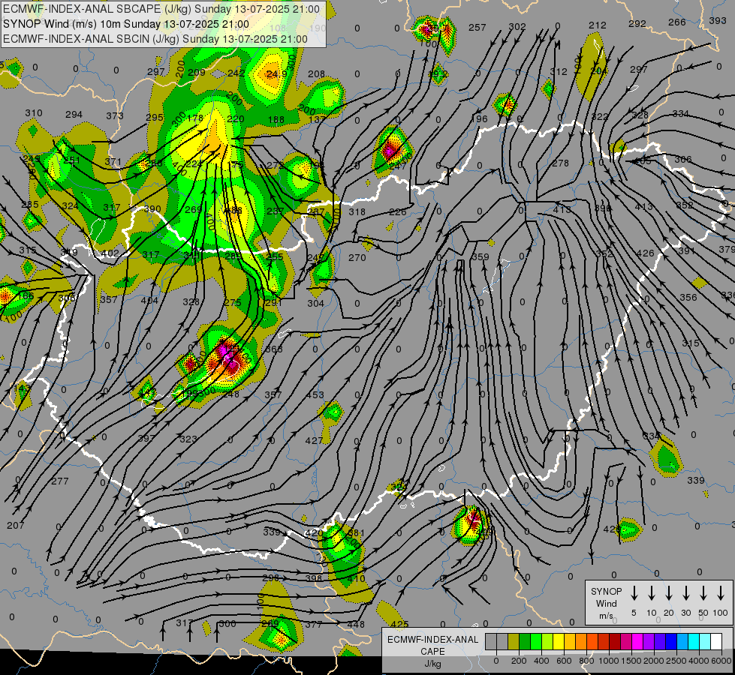This screenshot has width=735, height=675.
Task: Click the 20 m/s label in wind legend
Action: click(668, 613)
